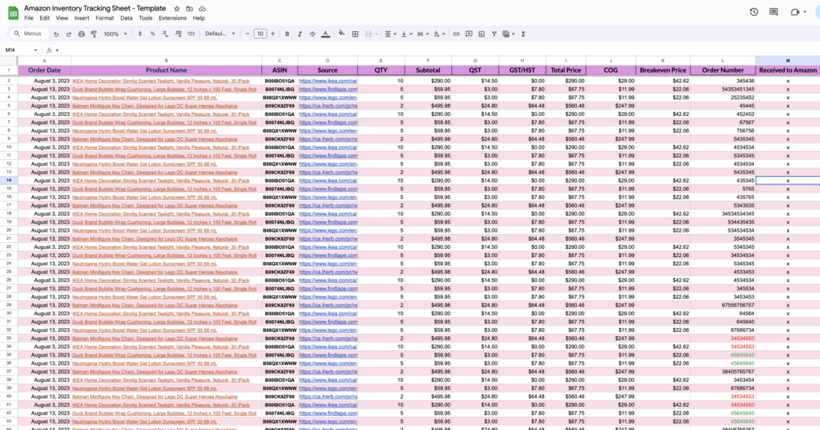Image resolution: width=820 pixels, height=430 pixels.
Task: Open the 123 more formats button
Action: 191,34
